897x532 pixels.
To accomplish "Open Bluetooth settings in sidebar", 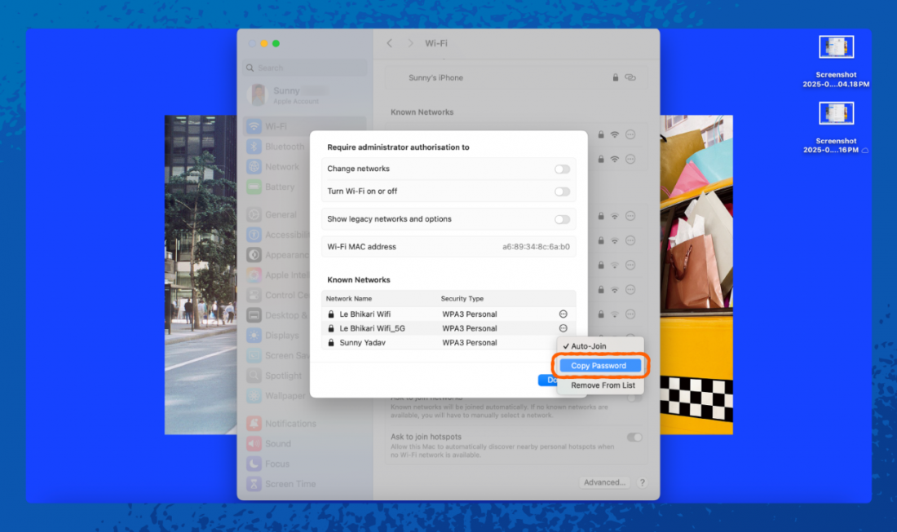I will pyautogui.click(x=284, y=147).
